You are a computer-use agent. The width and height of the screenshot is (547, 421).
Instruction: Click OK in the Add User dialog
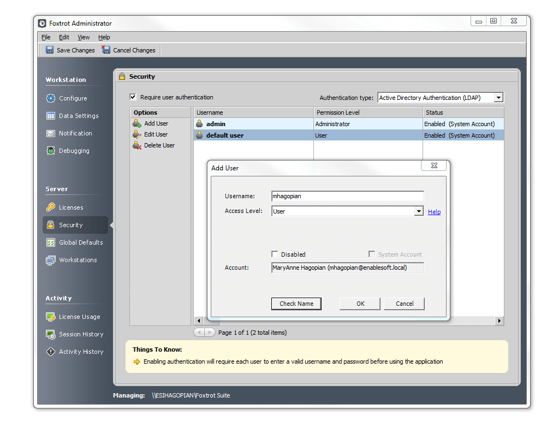click(360, 304)
